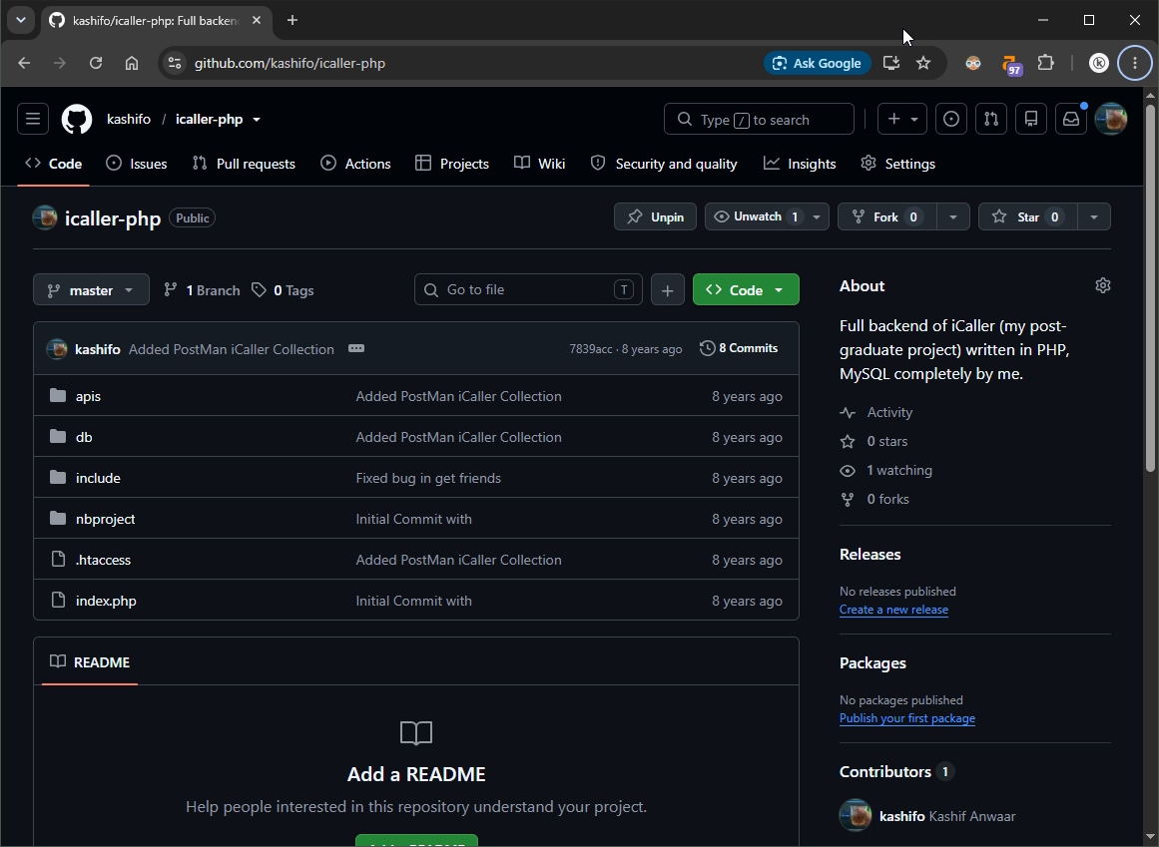Close the kashifo/icaller-php browser tab
This screenshot has height=847, width=1159.
(x=257, y=20)
